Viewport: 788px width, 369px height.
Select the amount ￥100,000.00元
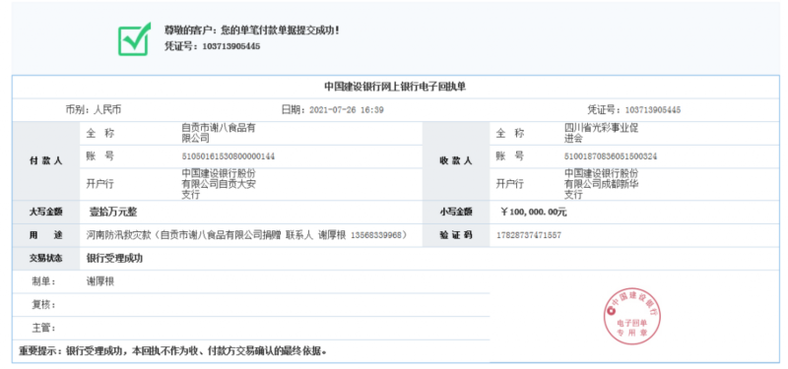[534, 212]
